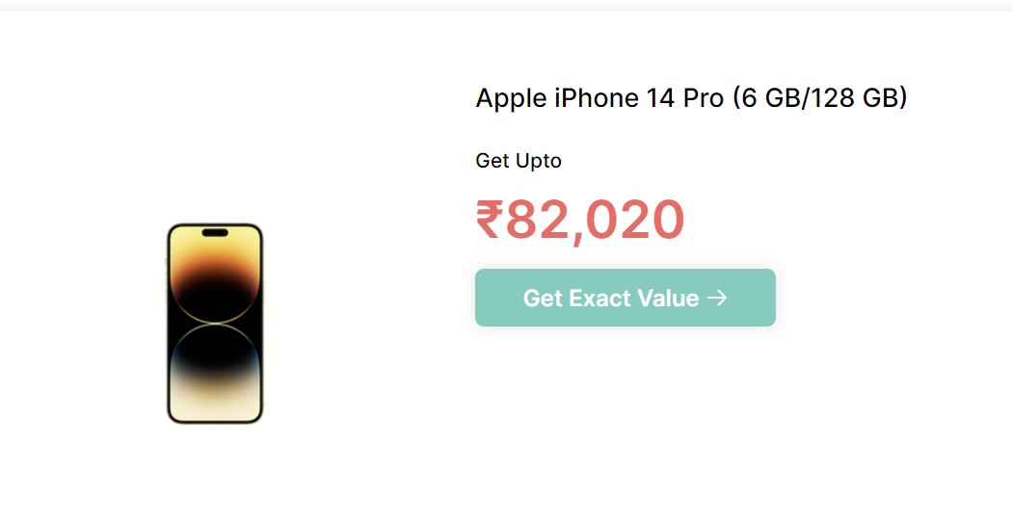This screenshot has height=524, width=1012.
Task: Open the iPhone 14 Pro product image
Action: tap(215, 324)
